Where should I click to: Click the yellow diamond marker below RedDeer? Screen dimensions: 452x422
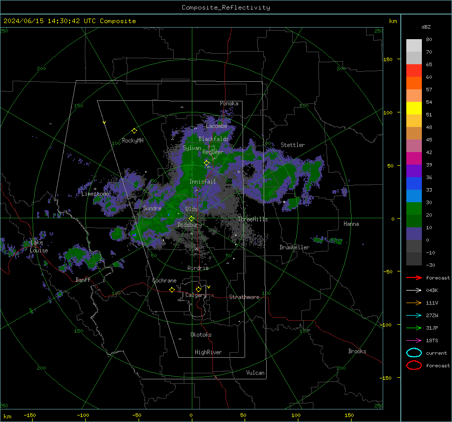[207, 163]
